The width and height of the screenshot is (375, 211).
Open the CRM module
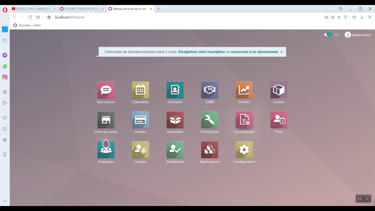point(209,90)
